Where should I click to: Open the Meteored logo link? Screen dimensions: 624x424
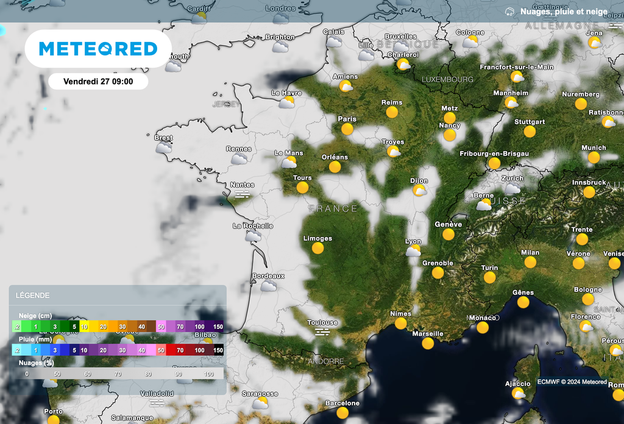click(98, 49)
